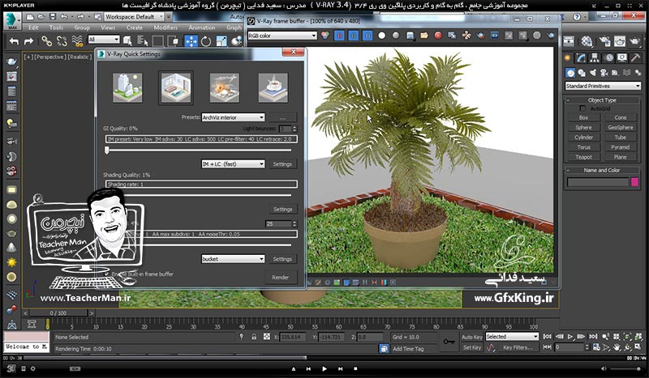Click the Bind to Space Warp icon

coord(77,41)
